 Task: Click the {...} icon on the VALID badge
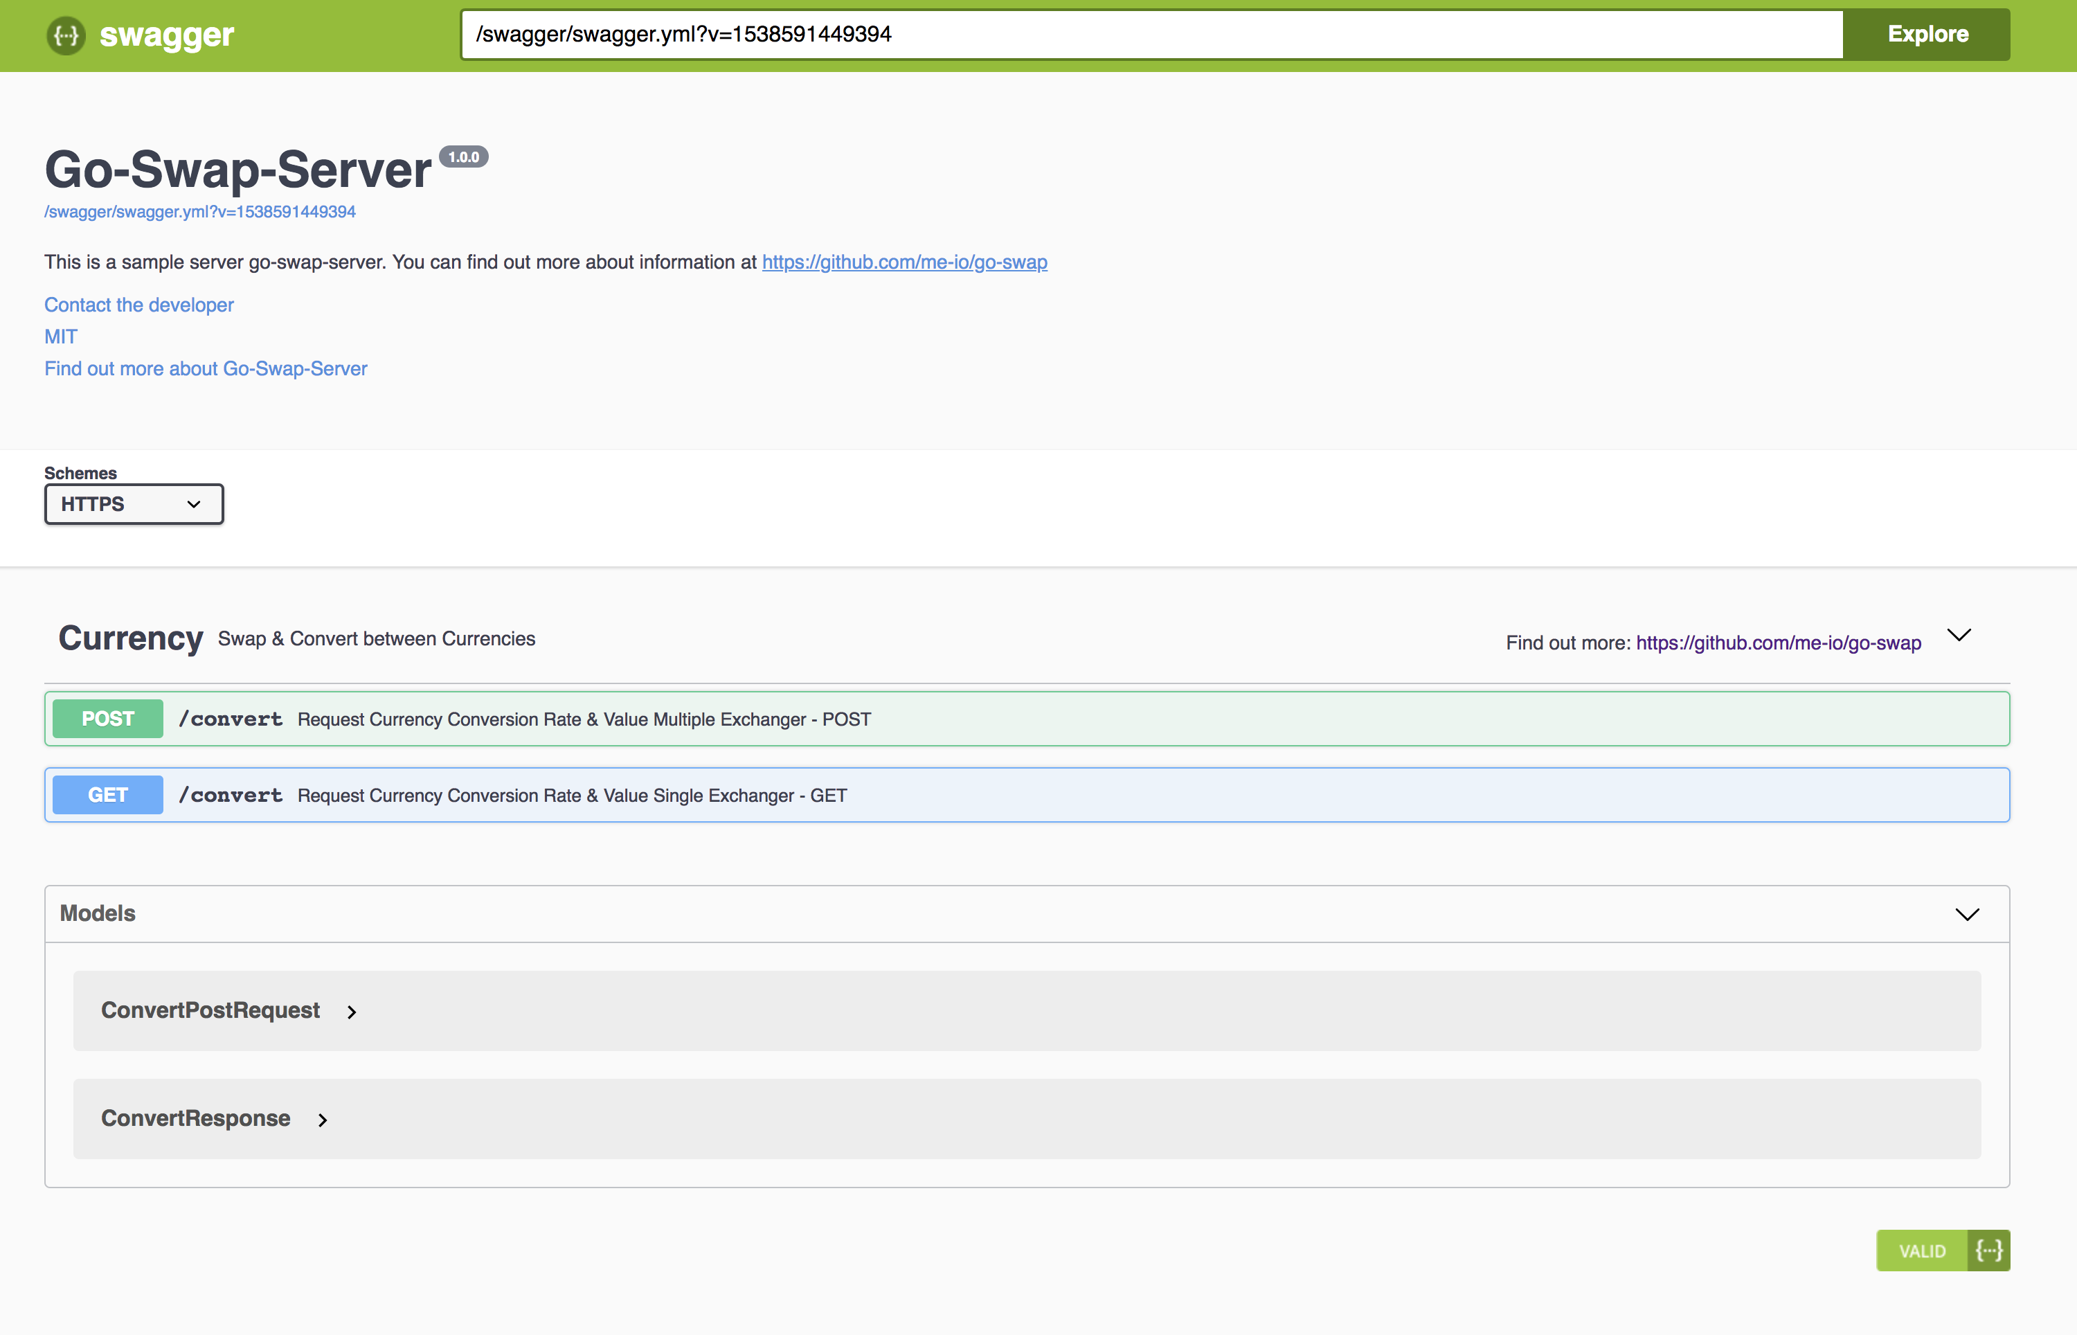(1988, 1250)
